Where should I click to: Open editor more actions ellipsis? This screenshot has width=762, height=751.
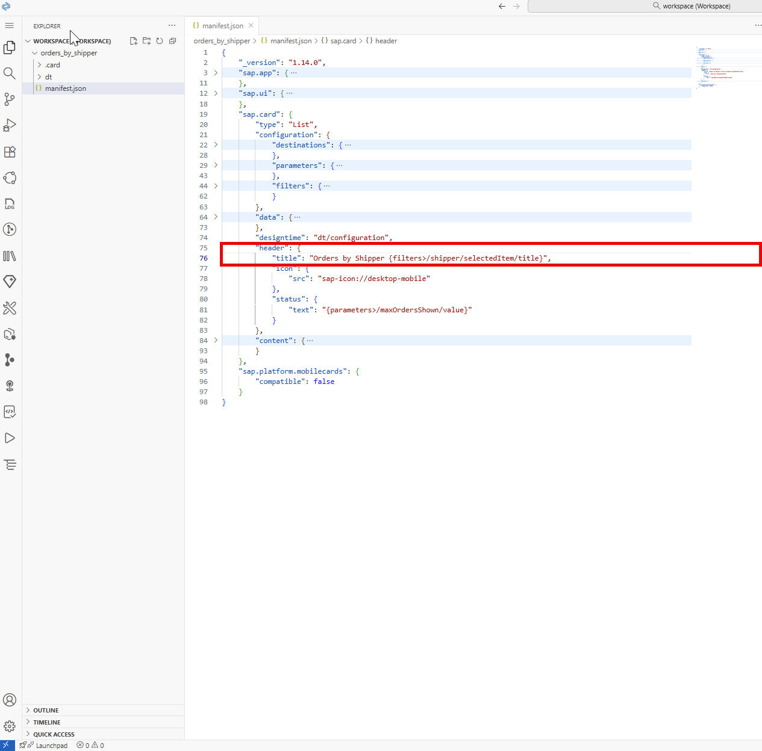[758, 25]
